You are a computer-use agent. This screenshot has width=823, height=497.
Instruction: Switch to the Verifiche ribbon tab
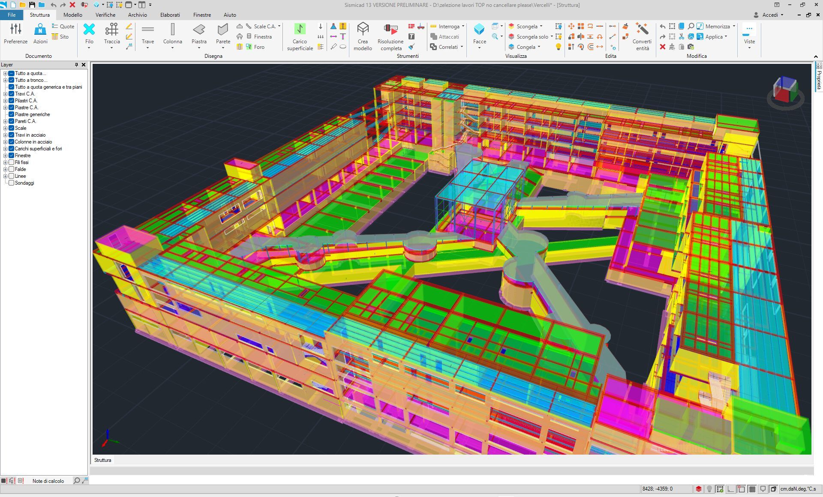(105, 15)
